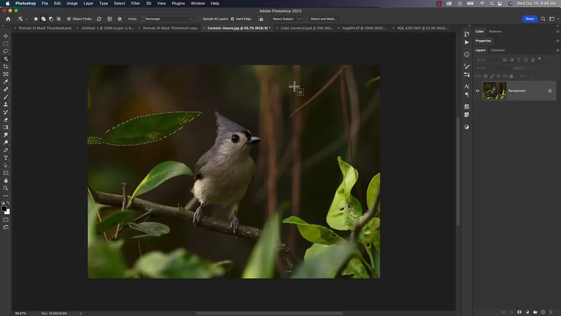Open the History panel icon

pos(467,34)
